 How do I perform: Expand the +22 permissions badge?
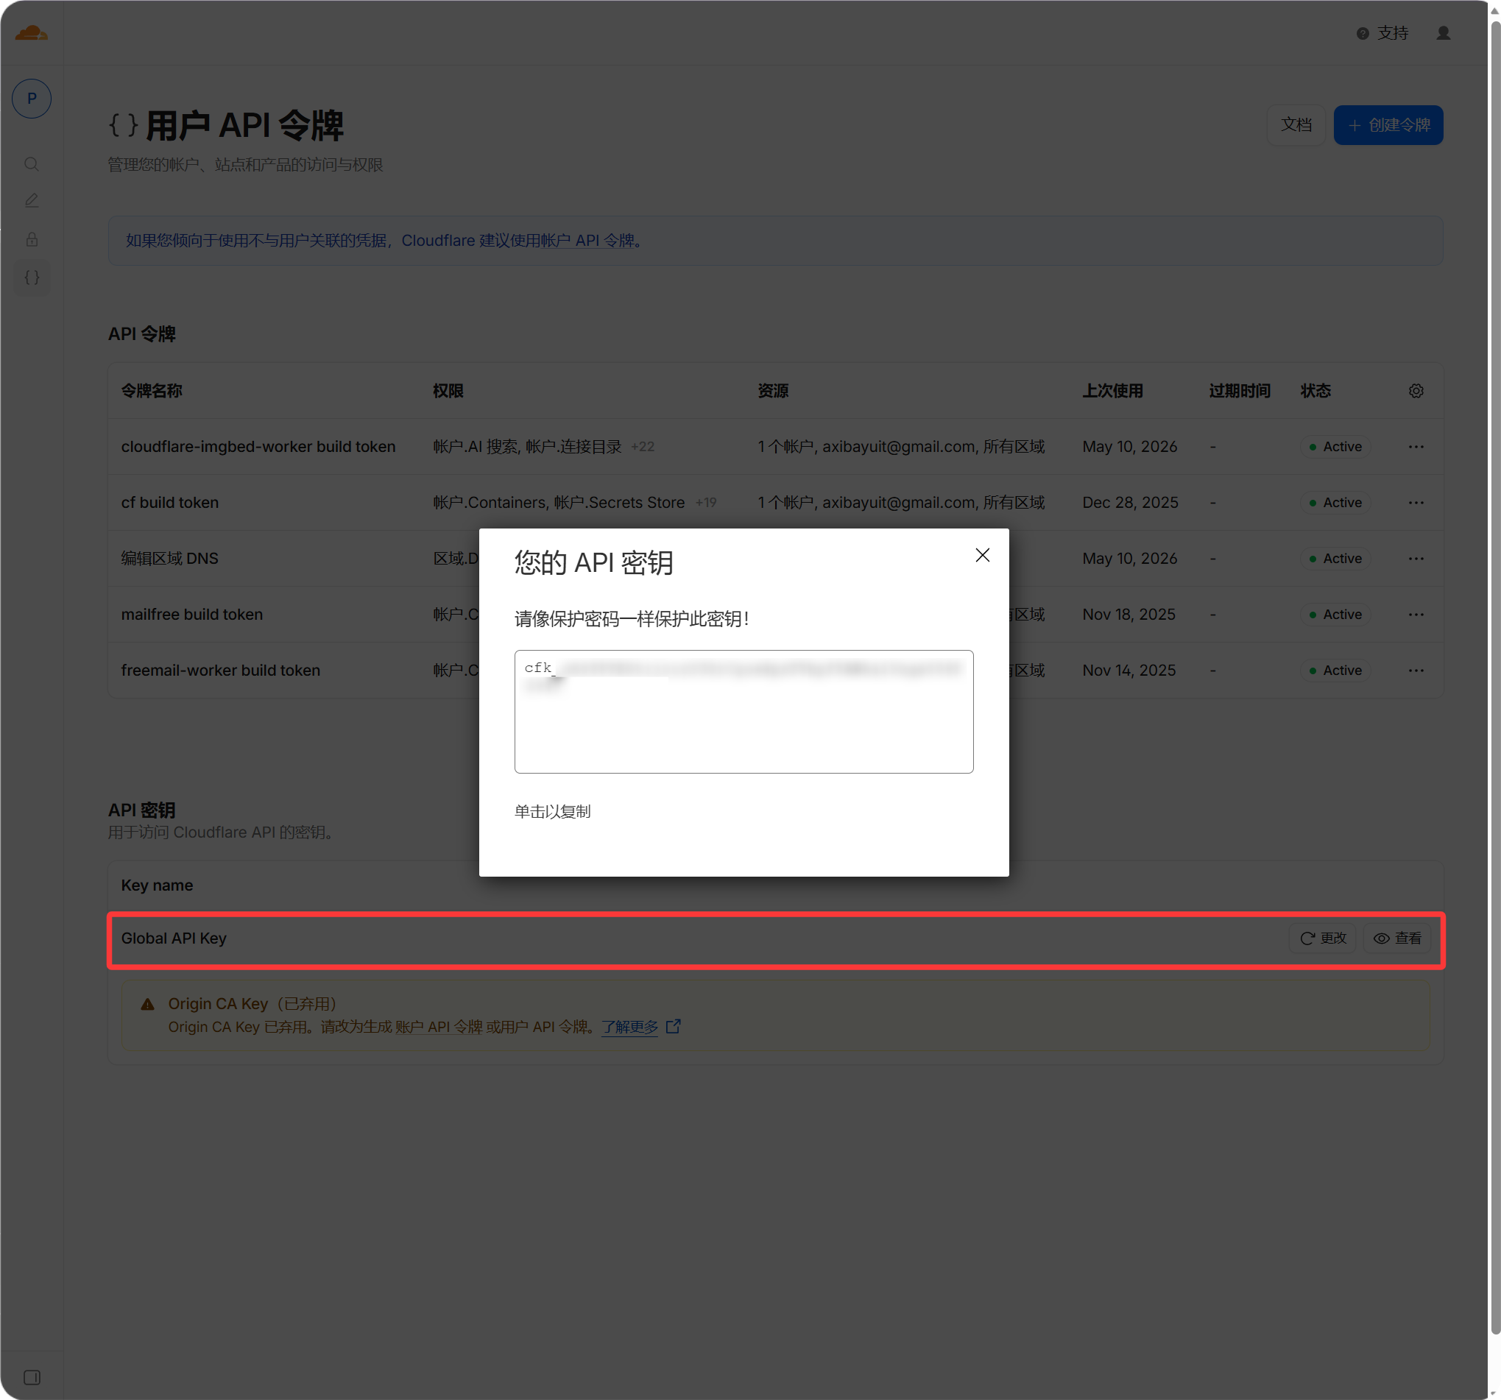coord(643,446)
